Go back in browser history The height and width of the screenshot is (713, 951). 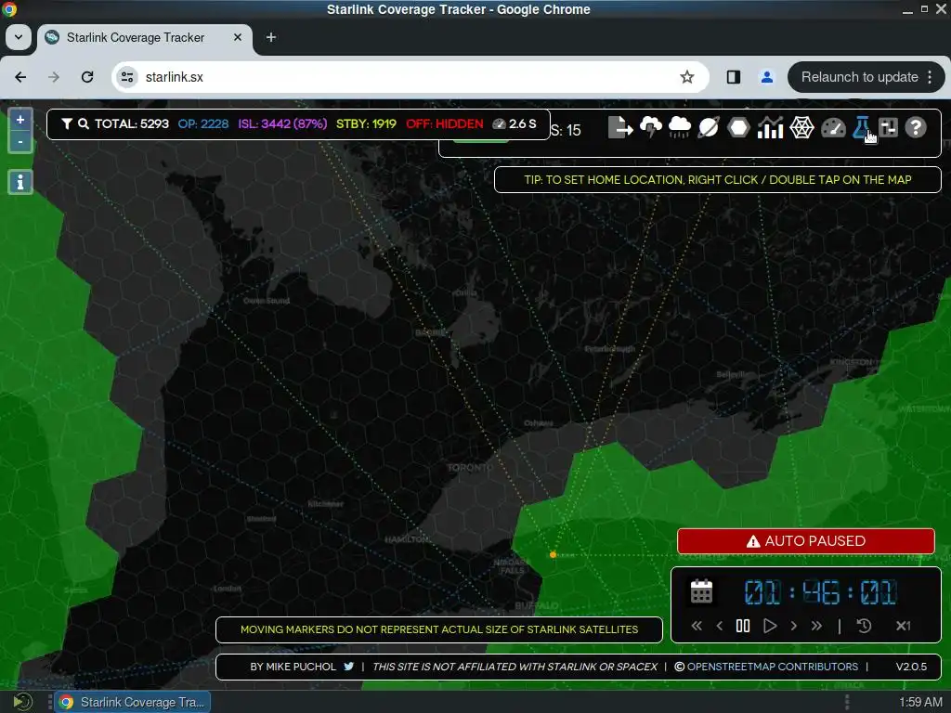[x=20, y=77]
